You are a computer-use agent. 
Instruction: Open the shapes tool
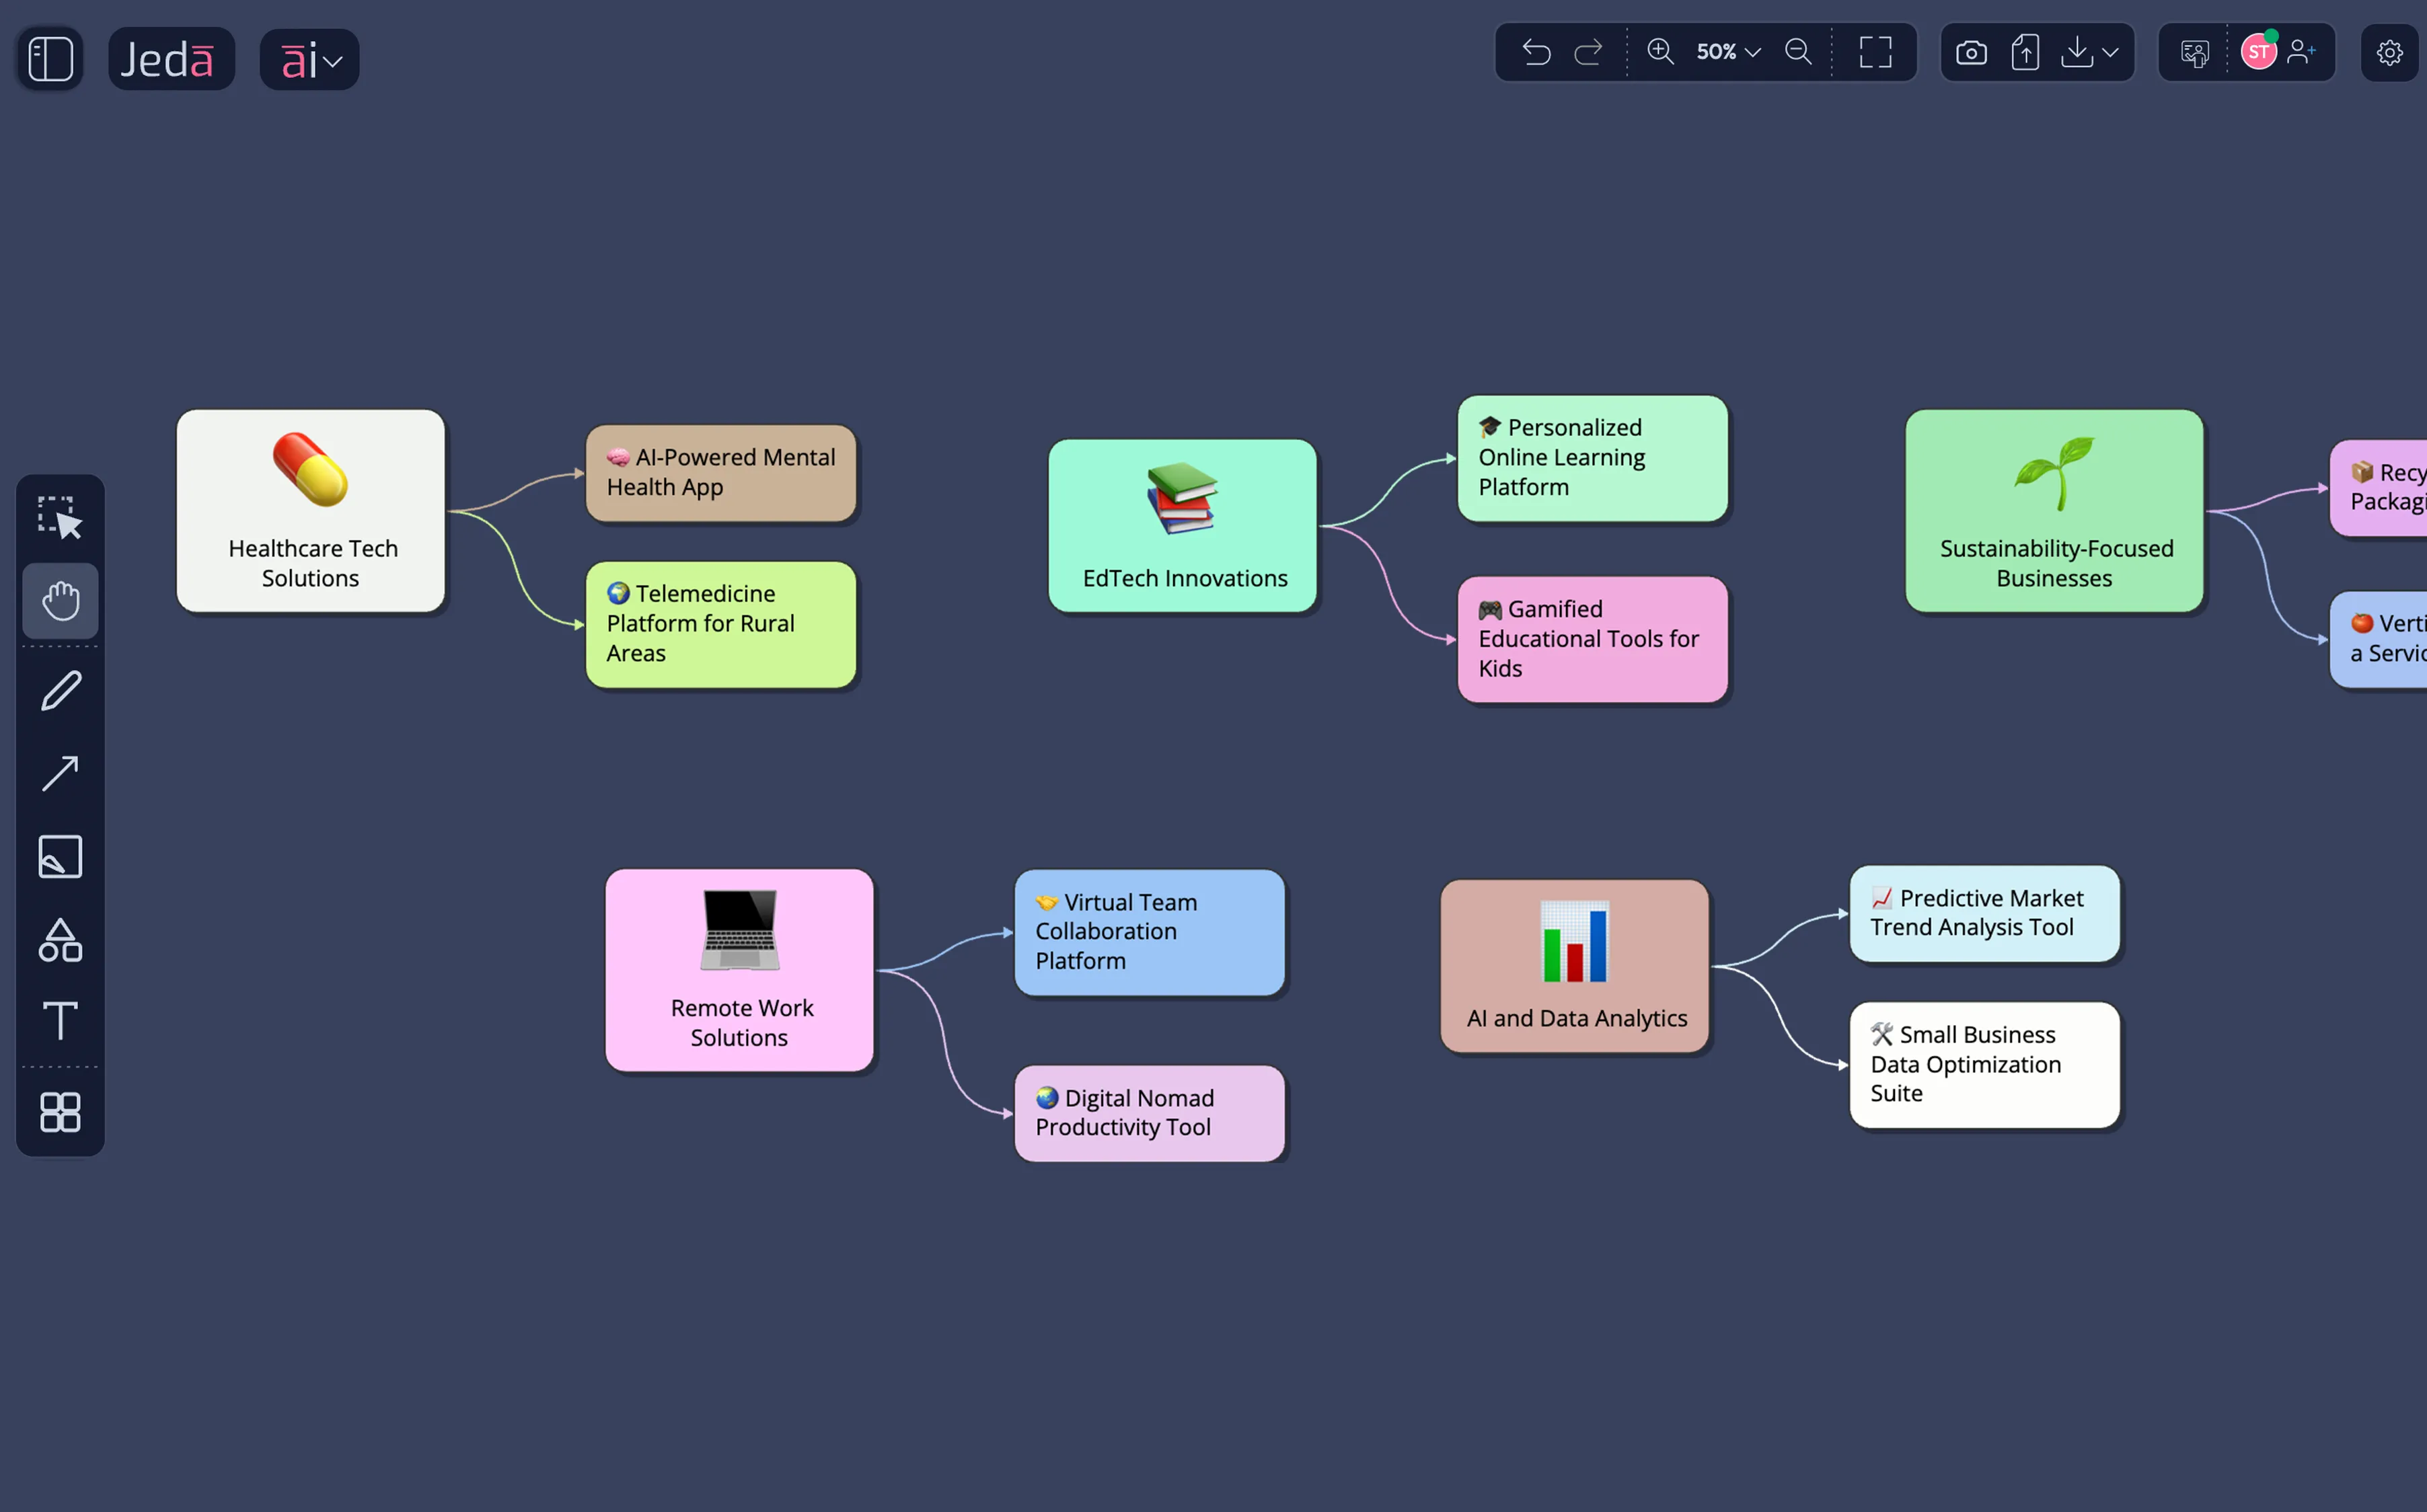pos(60,940)
